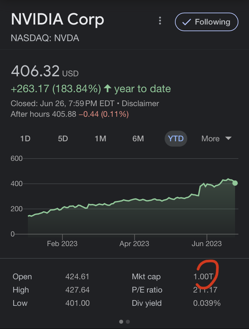This screenshot has width=249, height=329.
Task: Select the YTD range tab
Action: point(176,139)
